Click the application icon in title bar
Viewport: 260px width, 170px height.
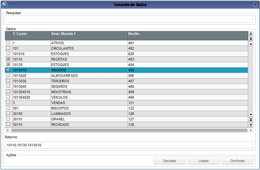[4, 5]
